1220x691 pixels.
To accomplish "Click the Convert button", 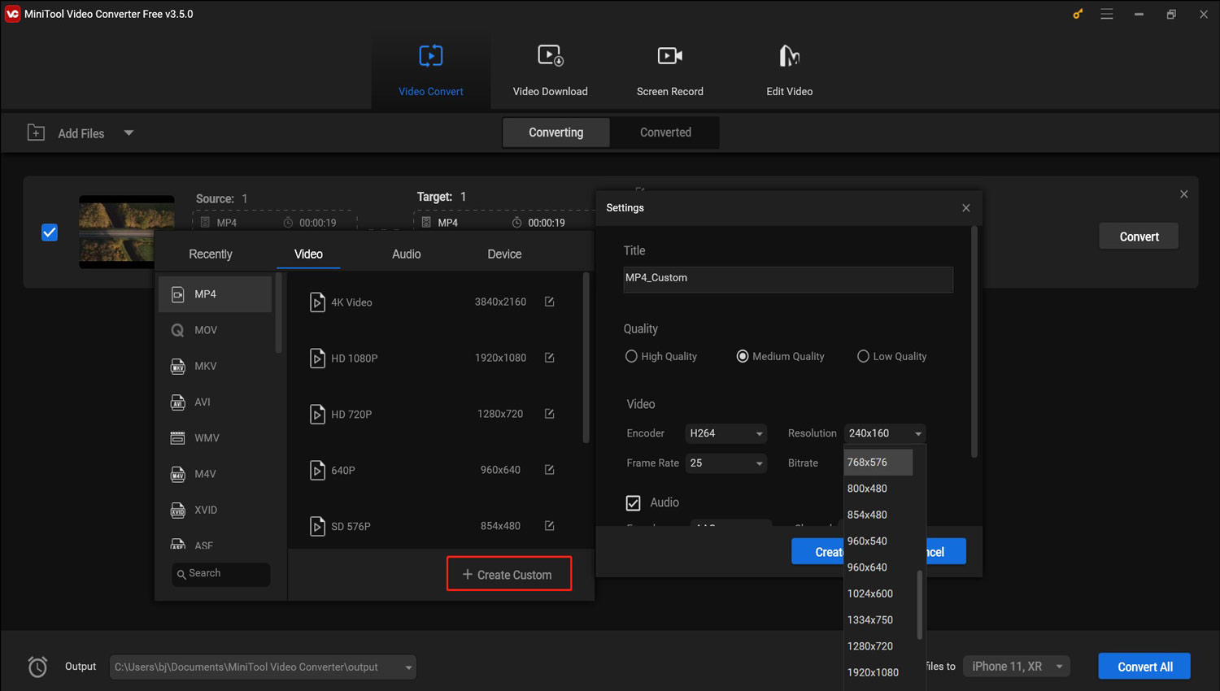I will point(1139,237).
